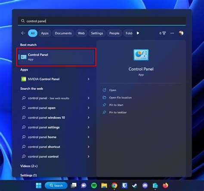Select 'control panel home' web suggestion
This screenshot has height=191, width=204.
(42, 137)
